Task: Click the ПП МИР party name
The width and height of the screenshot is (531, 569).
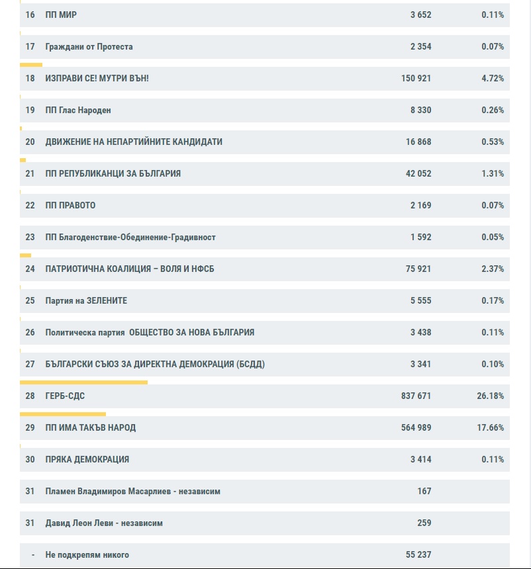Action: (x=61, y=15)
